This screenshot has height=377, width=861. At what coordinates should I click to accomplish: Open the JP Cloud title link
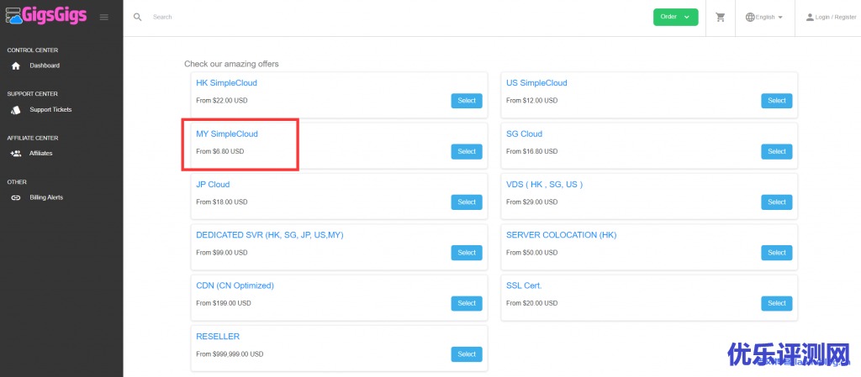pos(213,185)
